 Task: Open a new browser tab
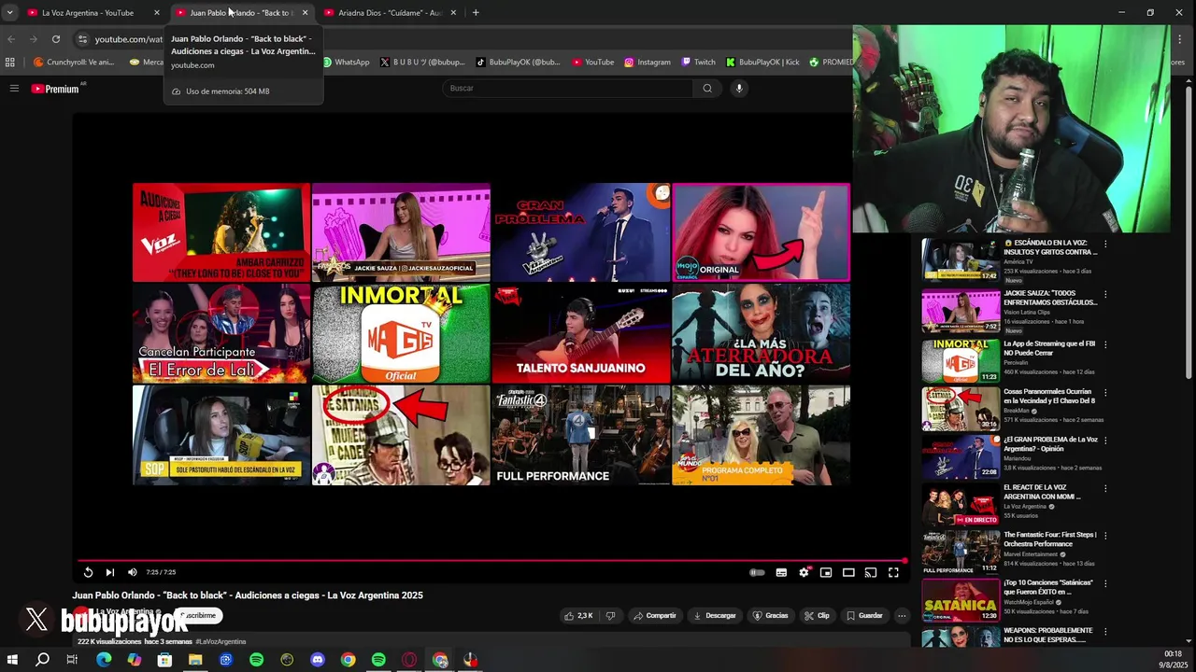point(476,13)
